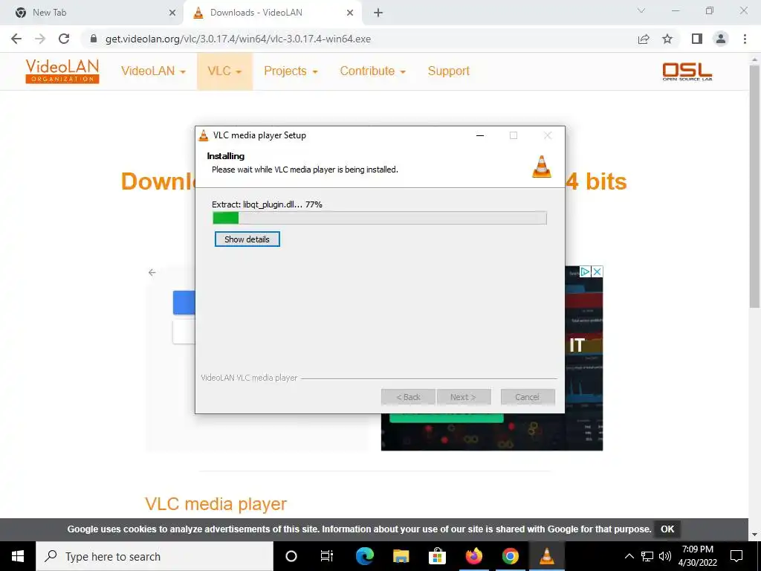This screenshot has height=571, width=761.
Task: Click the page vertical scrollbar
Action: 754,185
